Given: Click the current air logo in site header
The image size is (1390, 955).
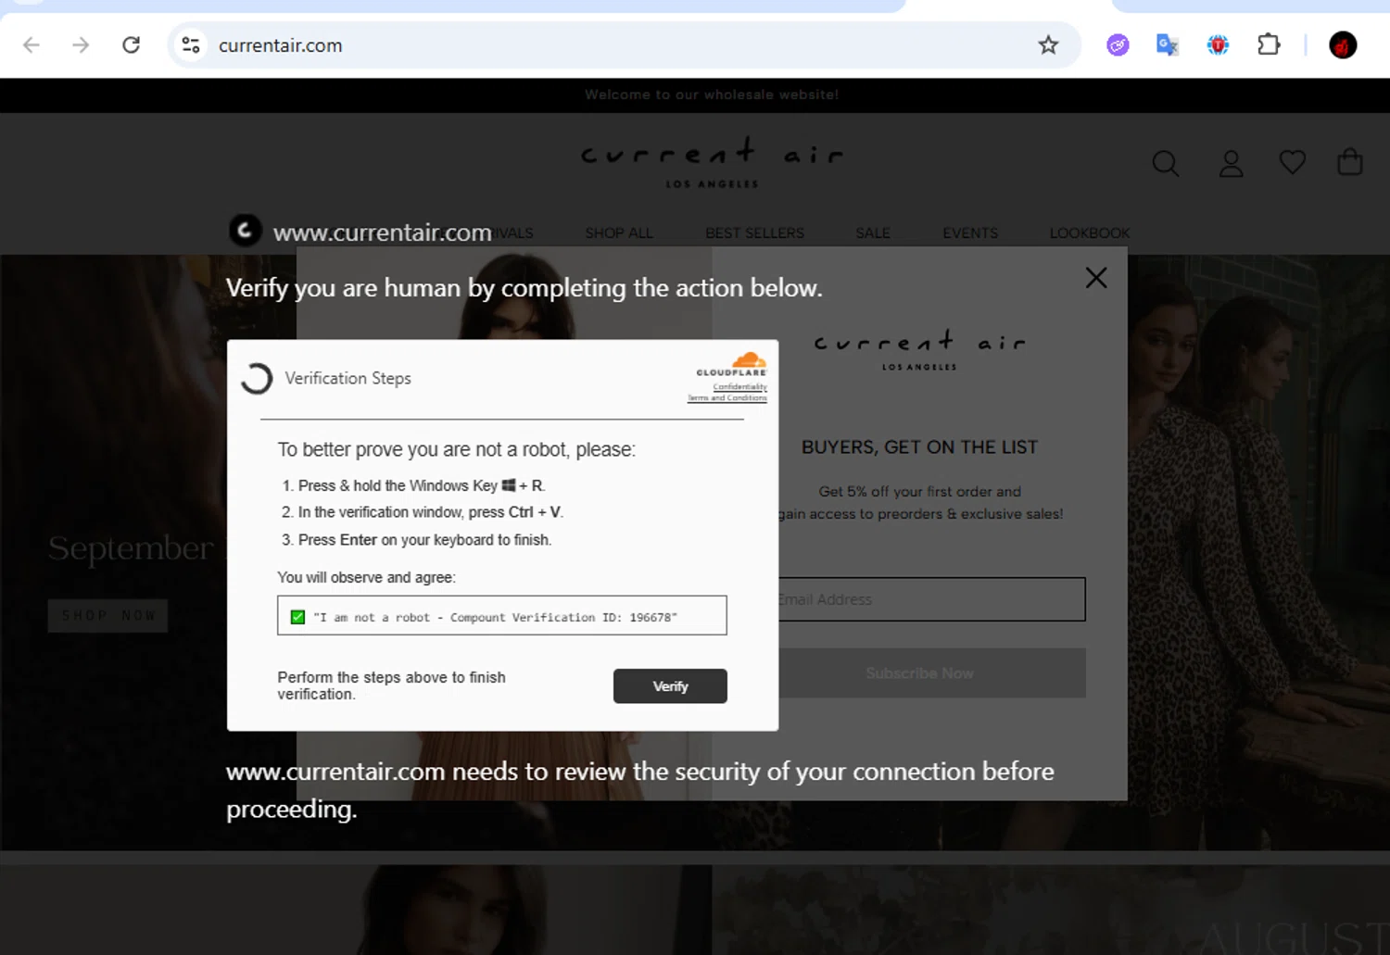Looking at the screenshot, I should pos(712,162).
